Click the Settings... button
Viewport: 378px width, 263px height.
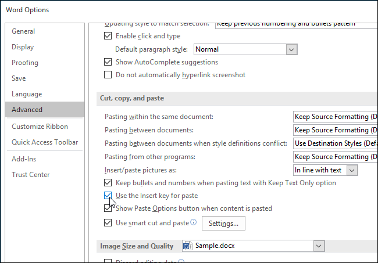224,224
